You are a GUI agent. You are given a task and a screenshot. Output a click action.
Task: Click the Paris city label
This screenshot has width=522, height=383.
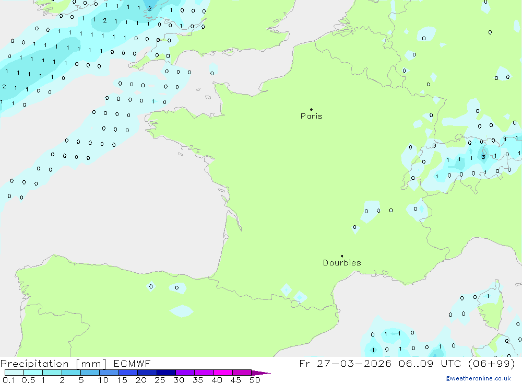(311, 116)
